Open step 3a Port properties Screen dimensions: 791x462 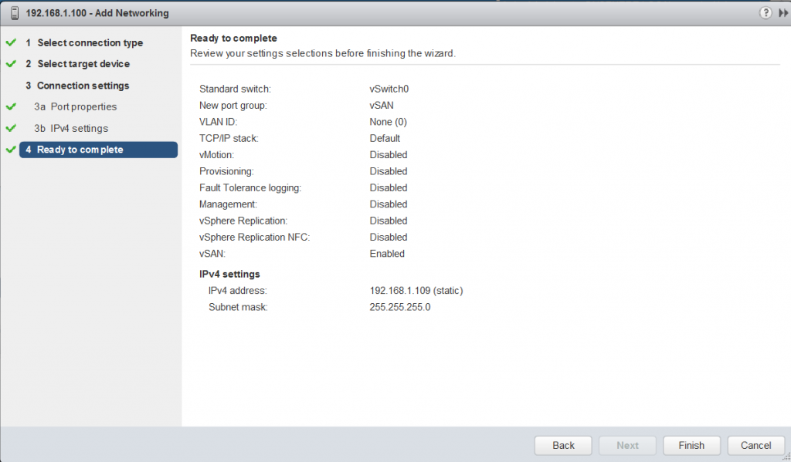(x=75, y=106)
